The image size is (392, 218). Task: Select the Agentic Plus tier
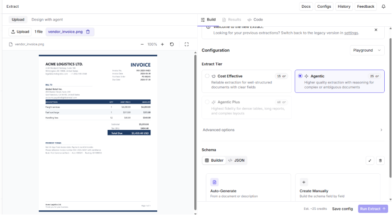[246, 107]
